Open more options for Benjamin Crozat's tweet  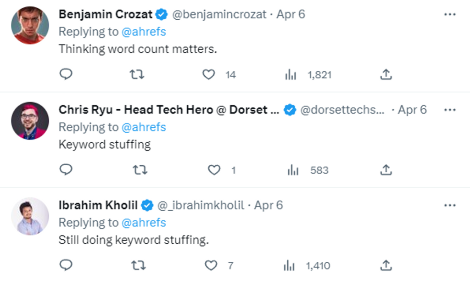pos(450,14)
